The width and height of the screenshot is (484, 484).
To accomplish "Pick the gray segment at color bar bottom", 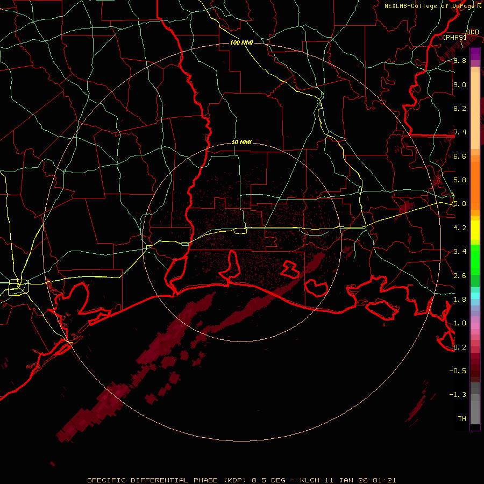I will 475,412.
